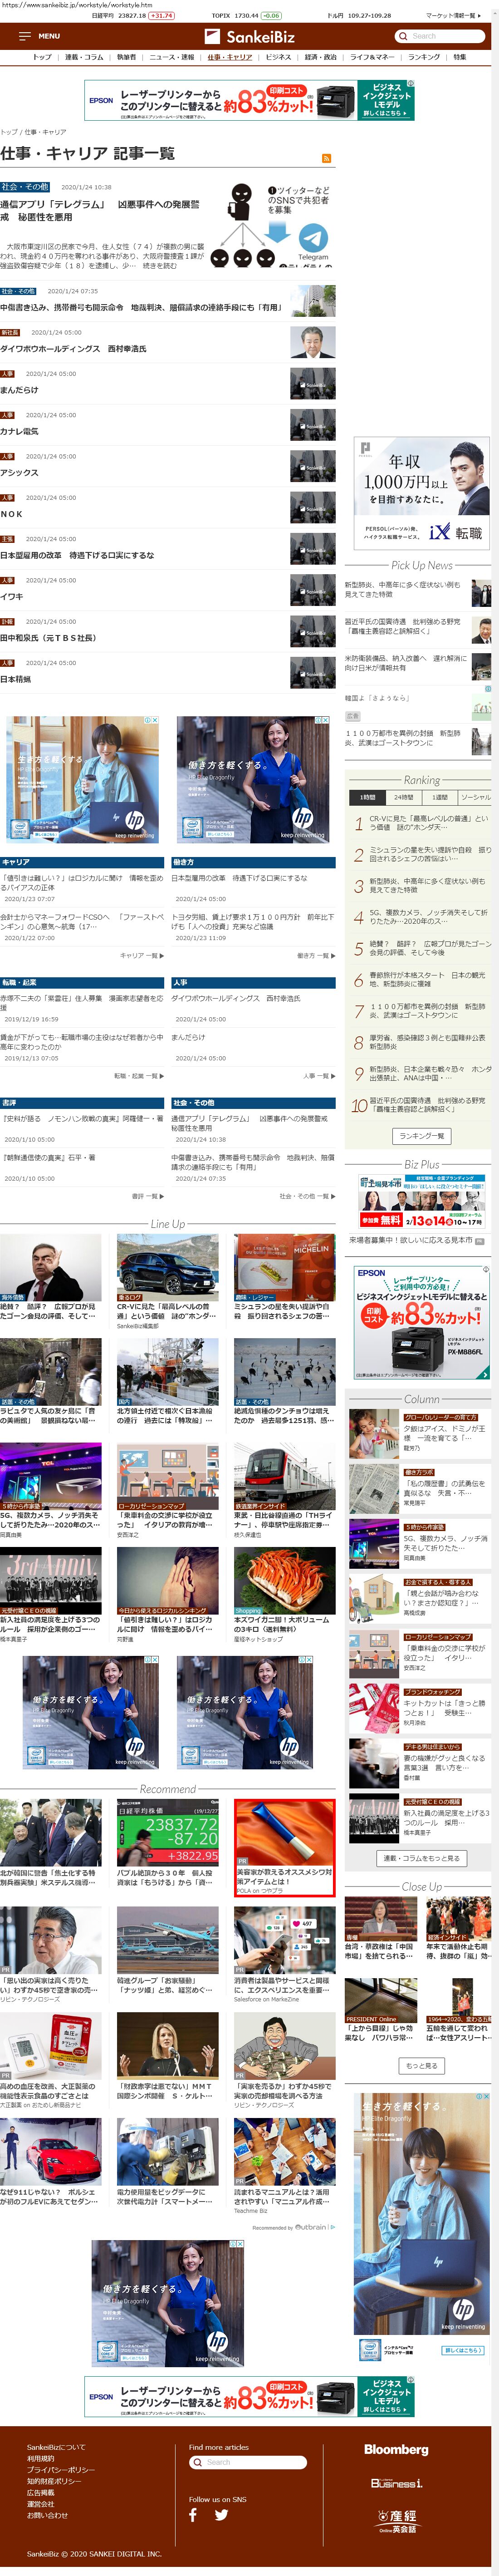Click the Bloomberg logo in footer

[x=396, y=2449]
